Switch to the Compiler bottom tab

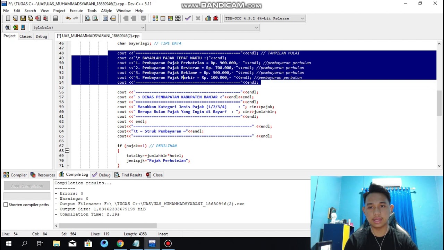point(15,175)
